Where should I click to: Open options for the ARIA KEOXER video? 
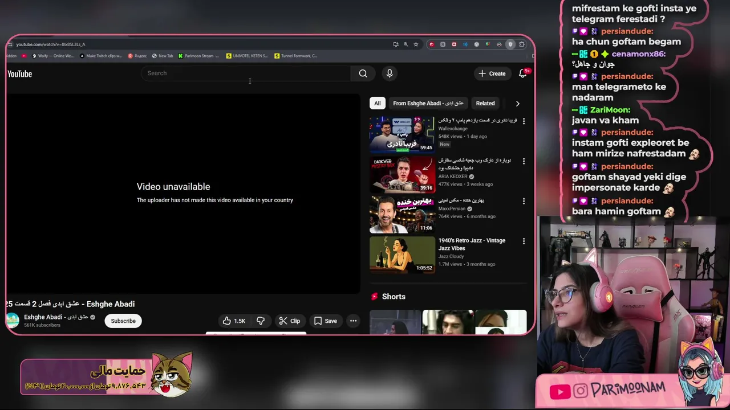(524, 161)
